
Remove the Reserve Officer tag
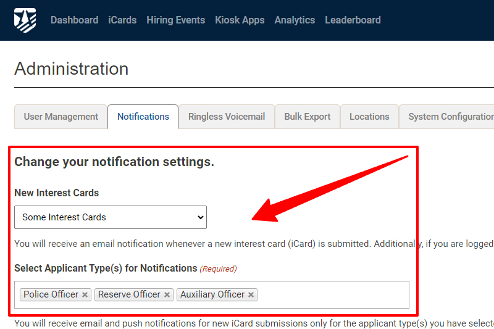167,295
